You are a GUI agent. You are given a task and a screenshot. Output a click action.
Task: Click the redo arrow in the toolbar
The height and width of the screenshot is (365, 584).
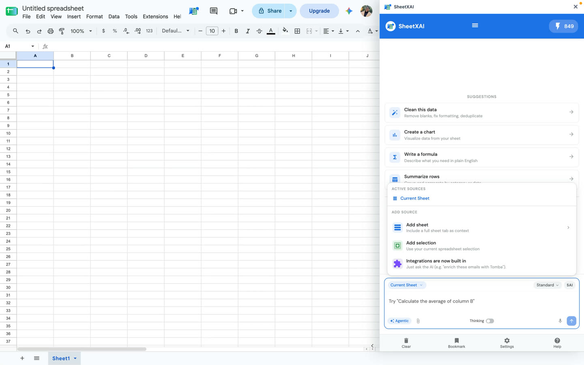tap(39, 31)
